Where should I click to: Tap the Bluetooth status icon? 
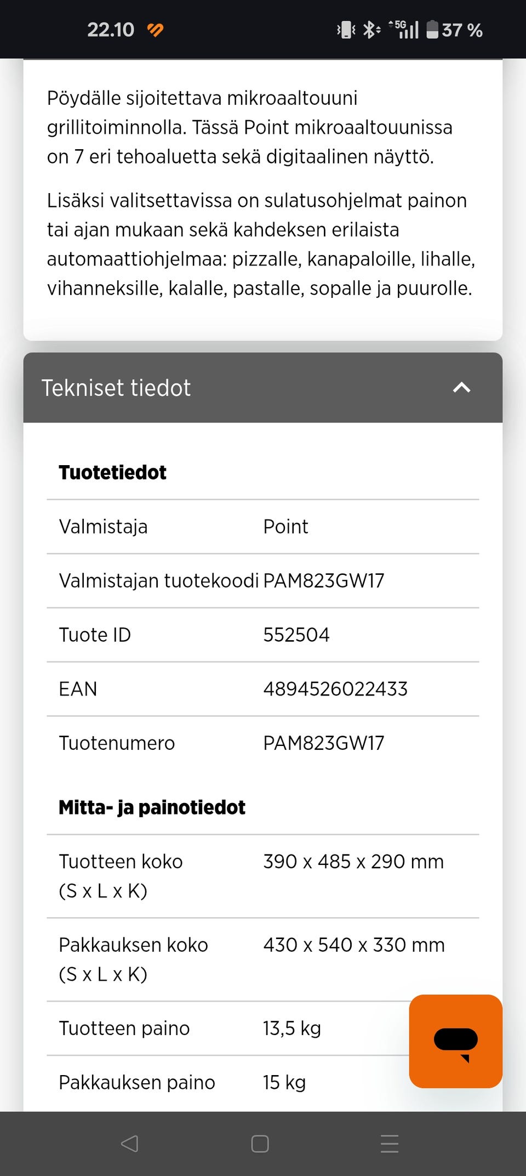click(371, 30)
